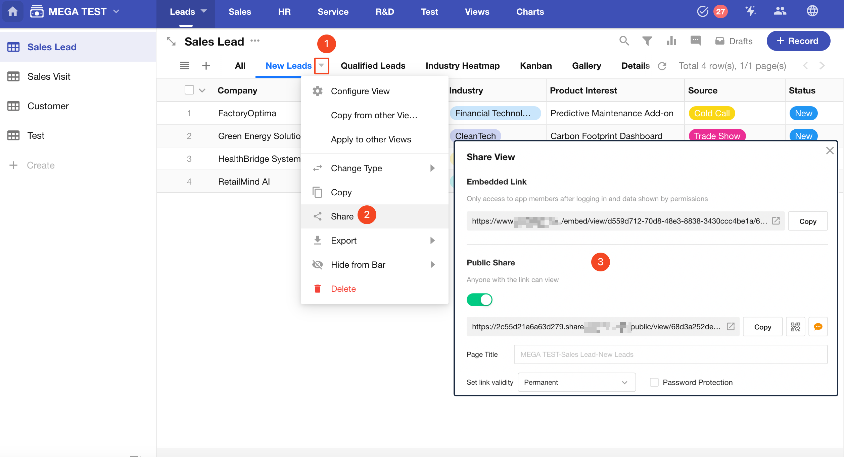Open the home icon in top bar

click(13, 11)
